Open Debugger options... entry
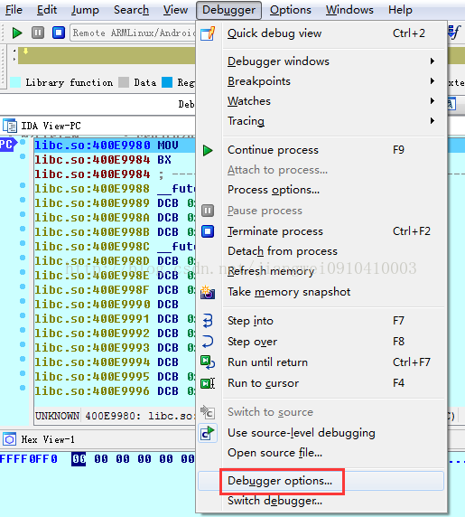The width and height of the screenshot is (465, 517). pyautogui.click(x=321, y=481)
